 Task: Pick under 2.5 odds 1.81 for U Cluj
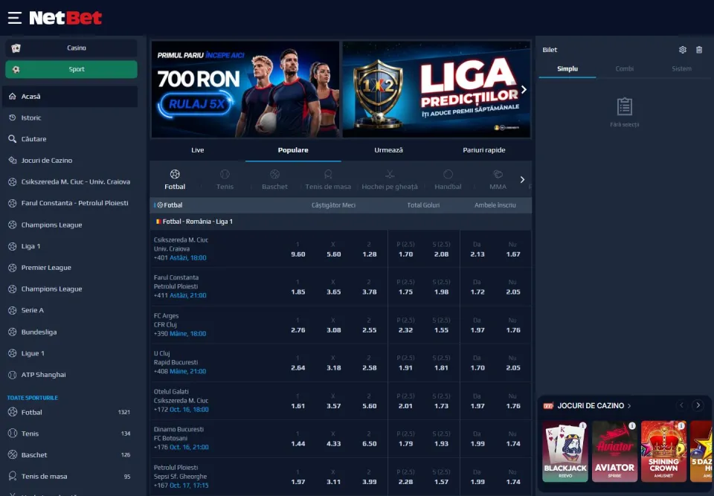click(x=441, y=363)
